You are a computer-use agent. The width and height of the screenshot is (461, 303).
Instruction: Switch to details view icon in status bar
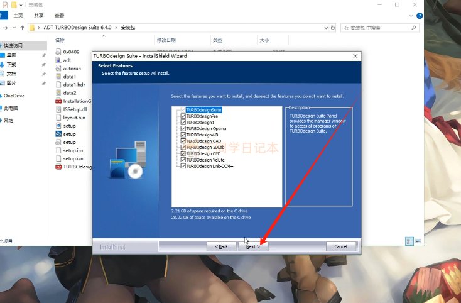[x=409, y=241]
